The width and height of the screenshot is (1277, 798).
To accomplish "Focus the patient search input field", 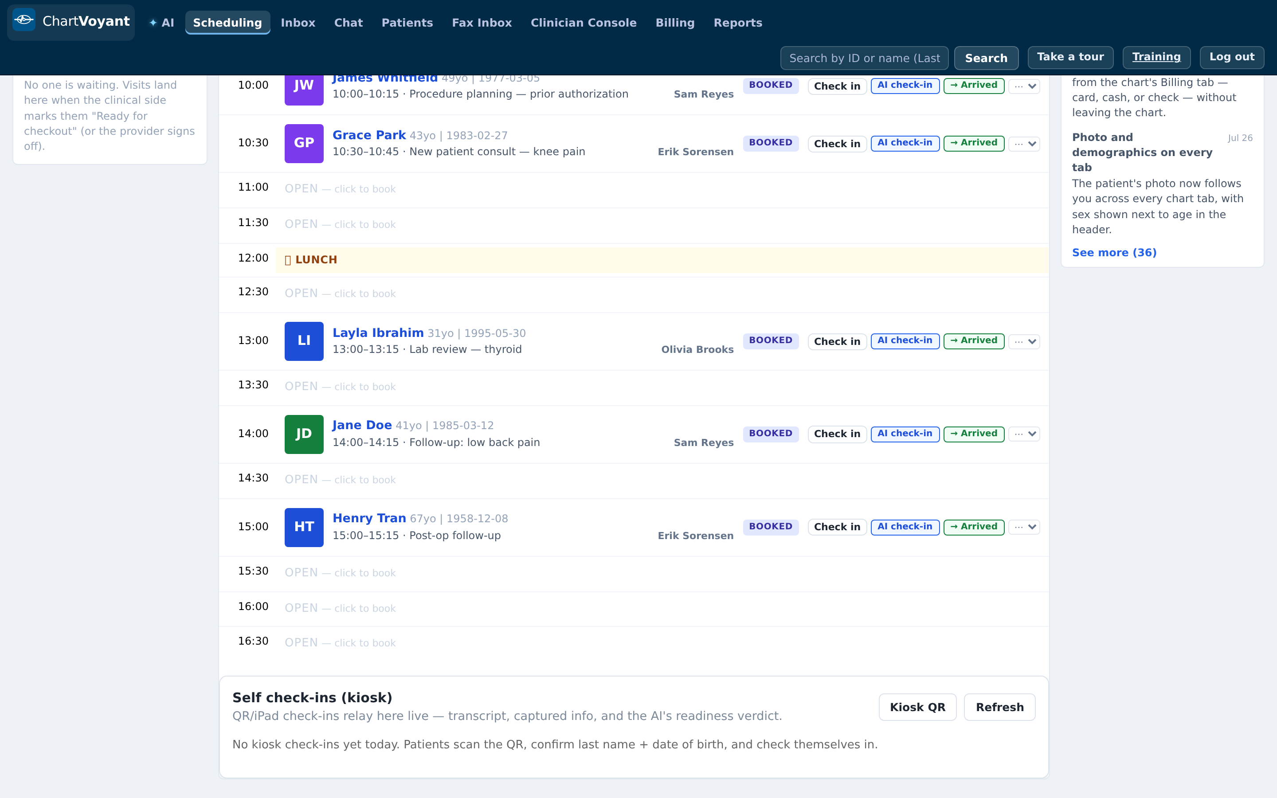I will [x=864, y=58].
